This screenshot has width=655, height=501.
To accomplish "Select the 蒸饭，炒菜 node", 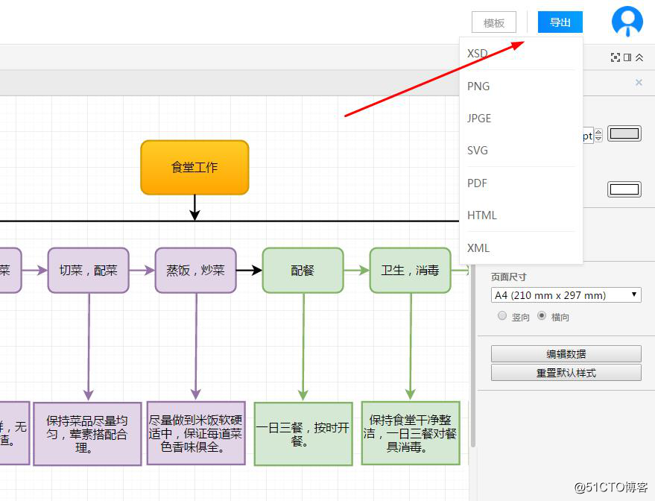I will pos(195,271).
